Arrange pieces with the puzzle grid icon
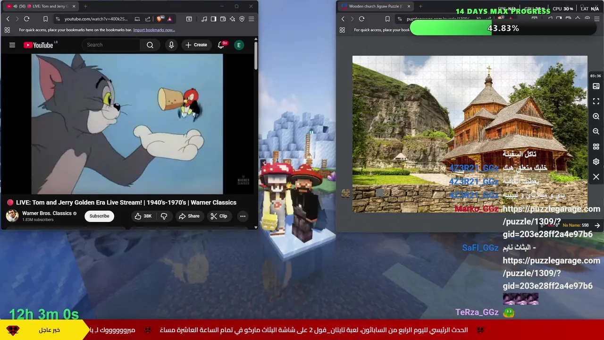The height and width of the screenshot is (340, 604). click(596, 146)
